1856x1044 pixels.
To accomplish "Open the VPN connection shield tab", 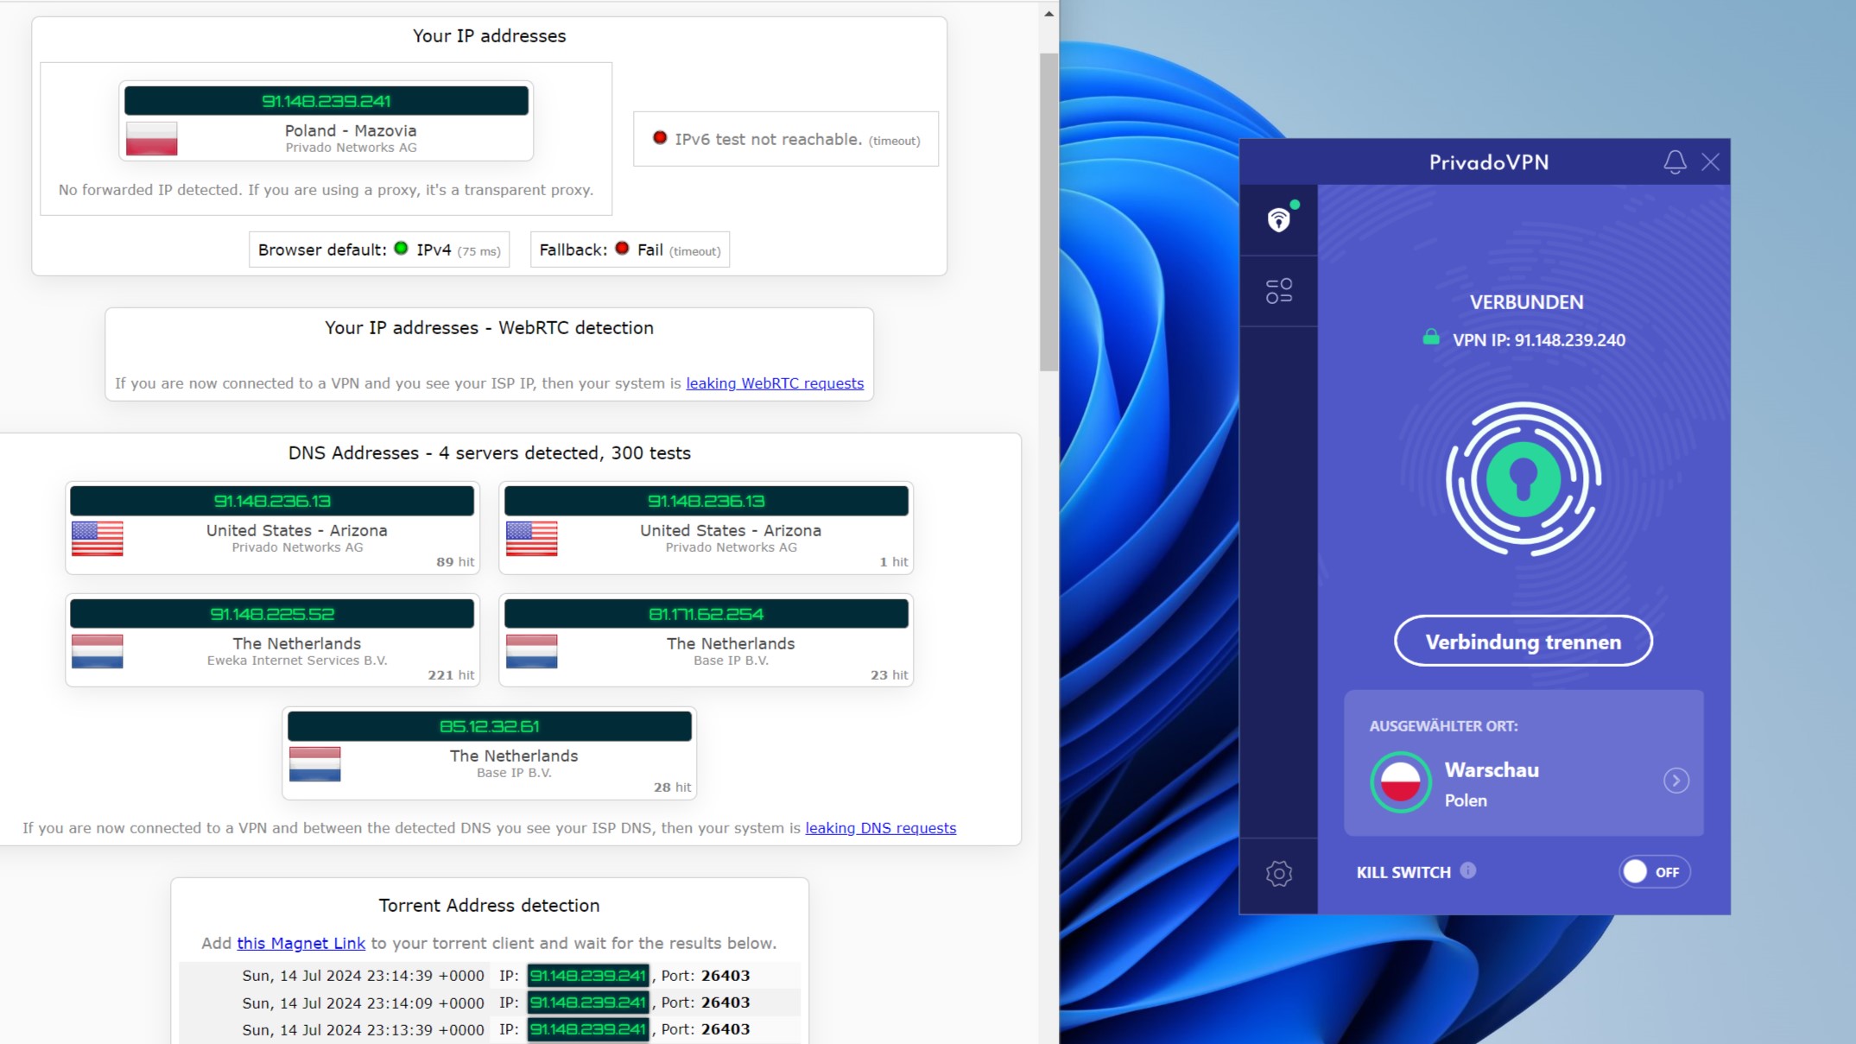I will coord(1279,219).
